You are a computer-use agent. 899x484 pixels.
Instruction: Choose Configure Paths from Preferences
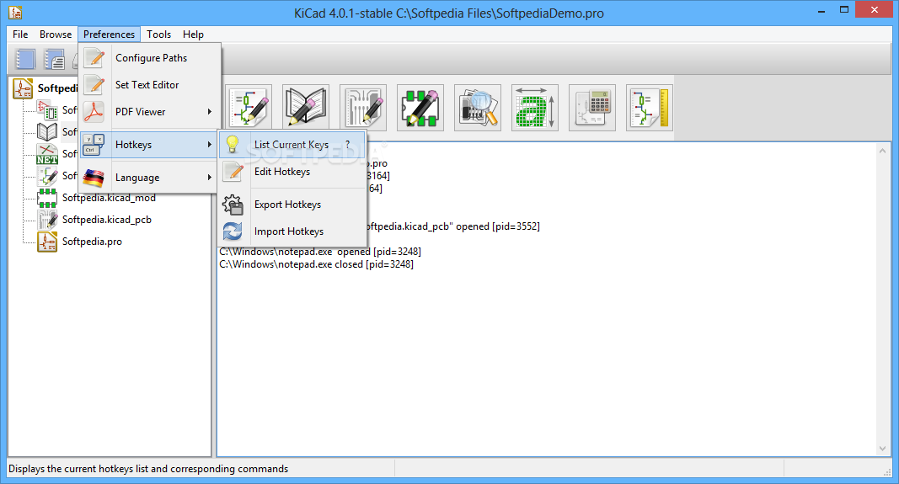(x=150, y=58)
